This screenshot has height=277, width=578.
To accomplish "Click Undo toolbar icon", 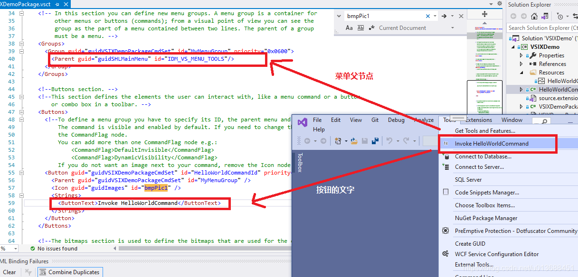I will click(x=389, y=141).
